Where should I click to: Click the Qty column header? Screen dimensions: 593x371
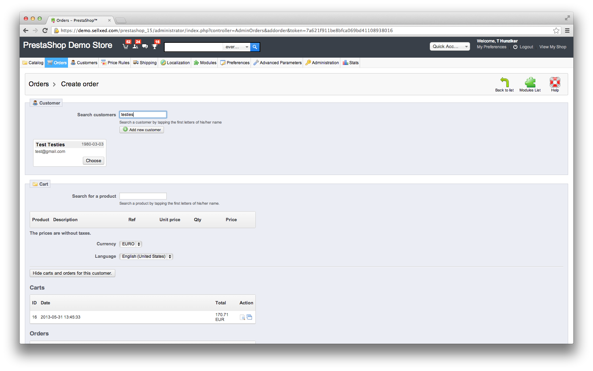tap(197, 220)
